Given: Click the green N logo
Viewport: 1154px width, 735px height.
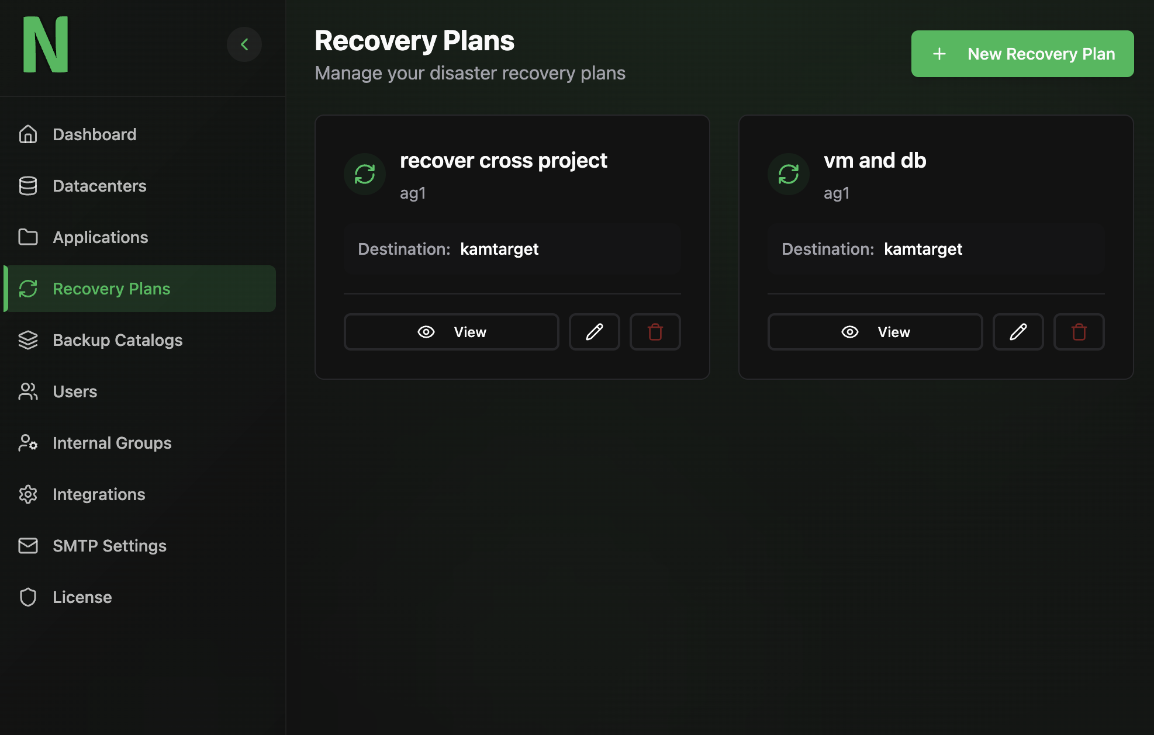Looking at the screenshot, I should pyautogui.click(x=46, y=45).
